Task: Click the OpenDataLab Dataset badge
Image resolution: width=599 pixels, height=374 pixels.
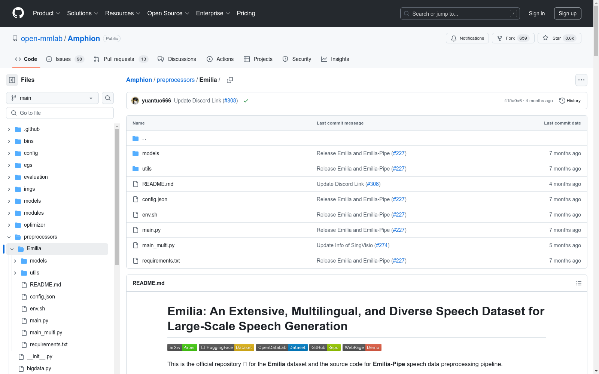Action: (282, 347)
